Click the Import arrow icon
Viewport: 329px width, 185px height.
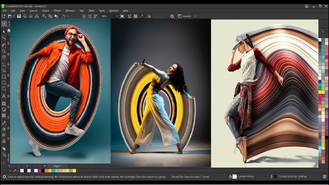(84, 16)
